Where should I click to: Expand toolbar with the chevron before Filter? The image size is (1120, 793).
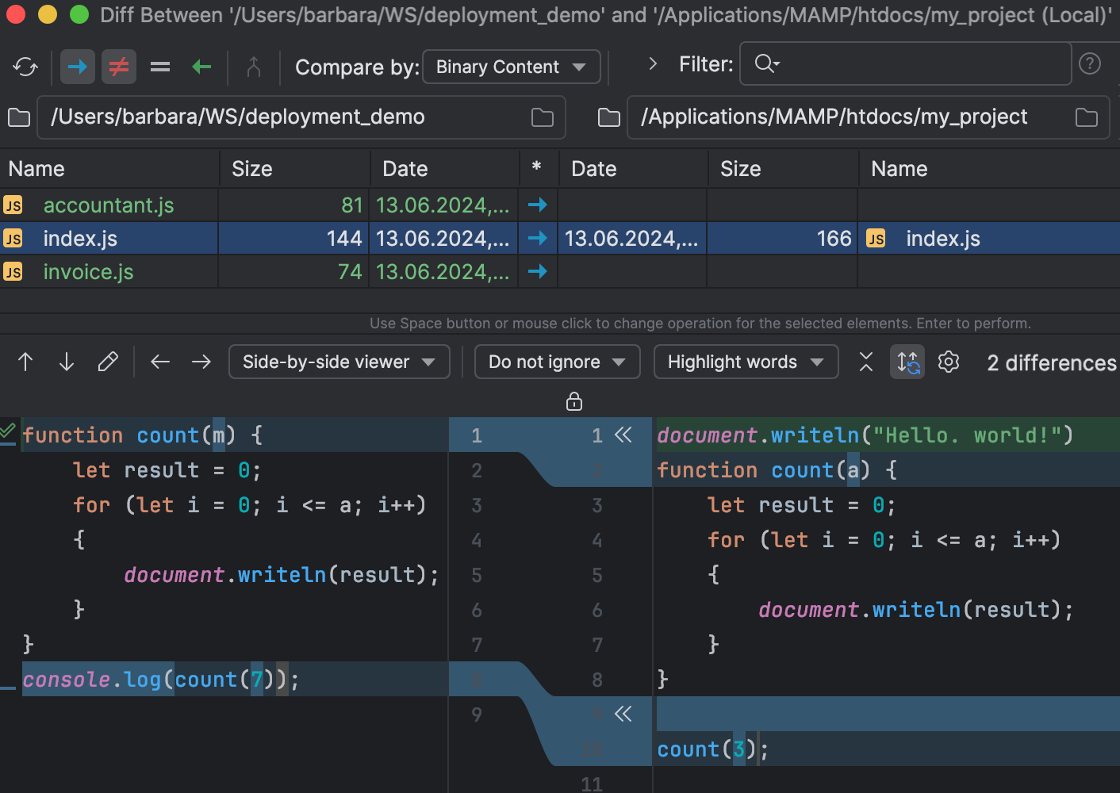tap(653, 64)
